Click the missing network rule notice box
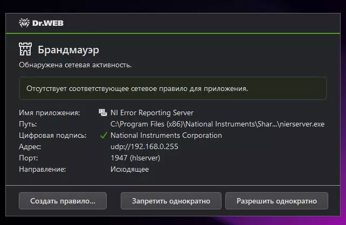The width and height of the screenshot is (346, 225). click(x=173, y=88)
